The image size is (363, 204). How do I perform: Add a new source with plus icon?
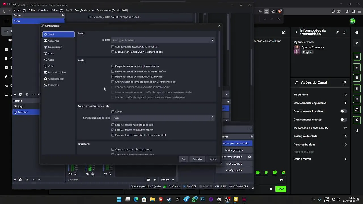pyautogui.click(x=15, y=180)
